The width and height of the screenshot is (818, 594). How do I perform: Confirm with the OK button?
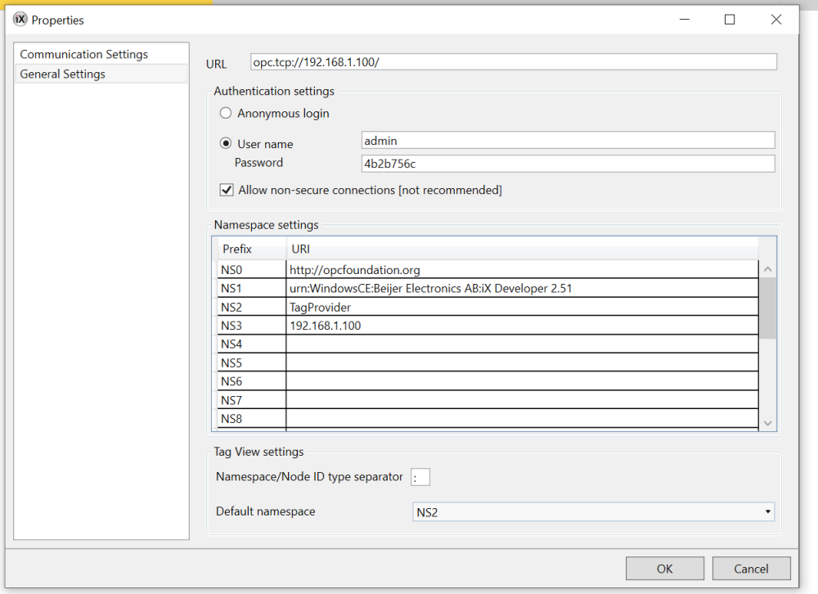tap(664, 568)
